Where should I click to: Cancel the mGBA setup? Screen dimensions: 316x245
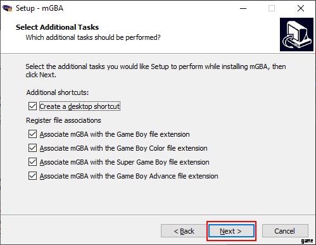click(x=285, y=231)
